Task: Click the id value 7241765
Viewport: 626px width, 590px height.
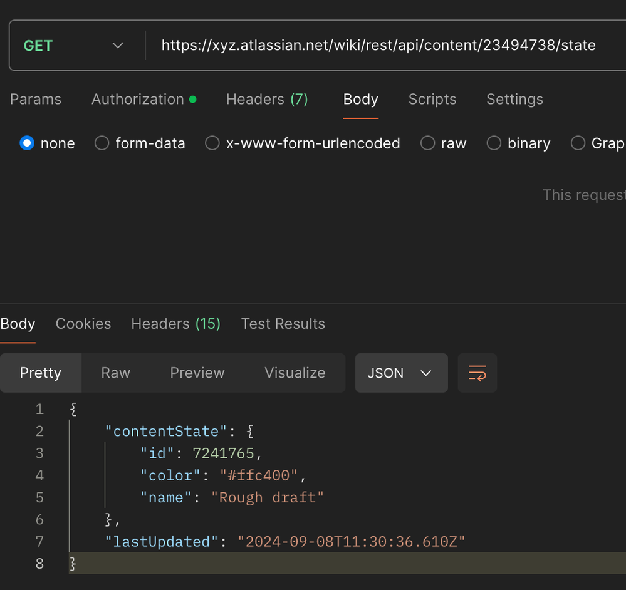Action: 223,453
